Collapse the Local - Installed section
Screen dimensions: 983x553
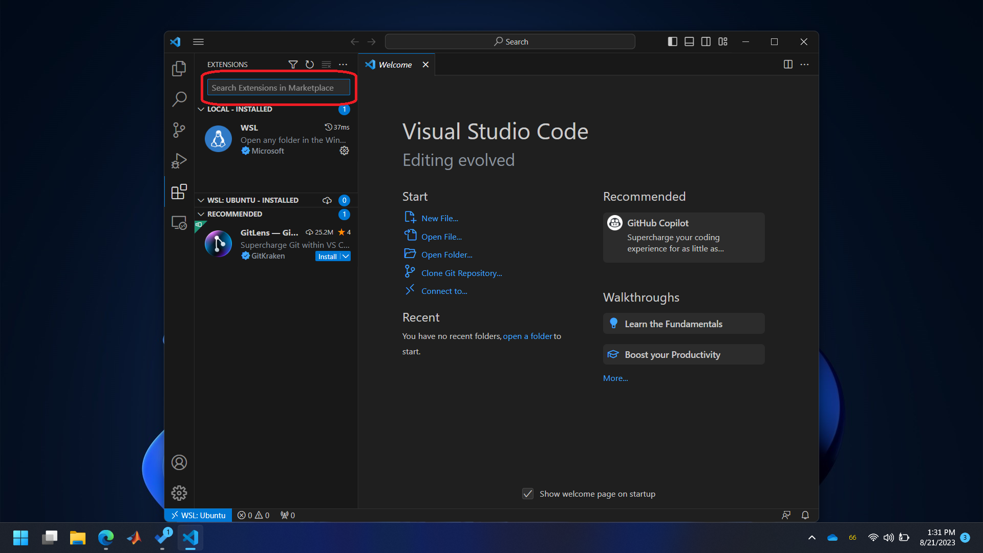click(201, 109)
